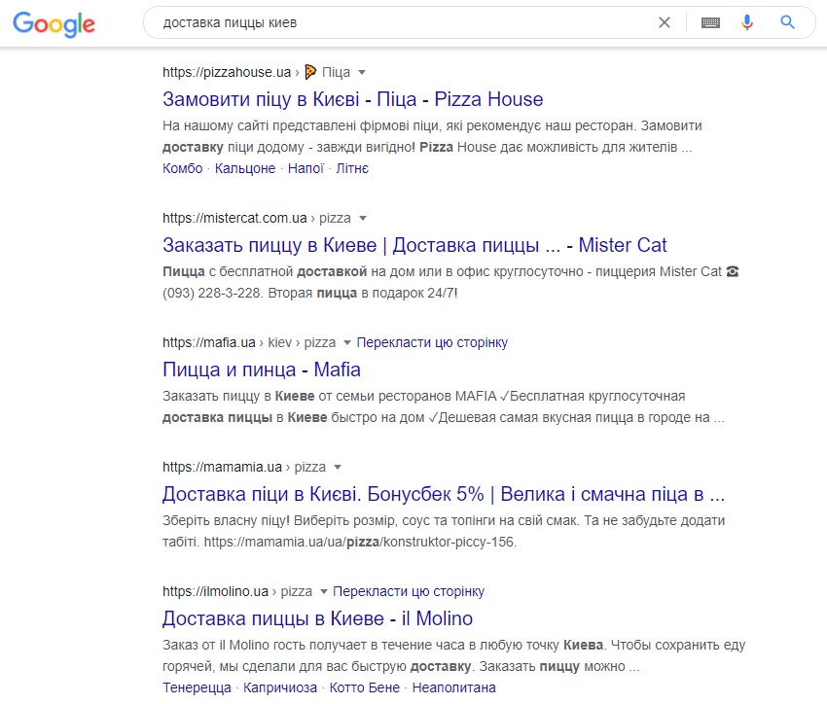Translate the mafia.ua page via 'Перекласти цю сторінку'

click(432, 342)
